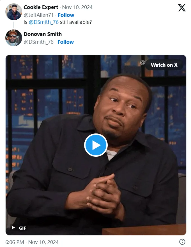Open the Nov 10, 2024 date next to Cookie Expert
The image size is (191, 247).
[77, 7]
